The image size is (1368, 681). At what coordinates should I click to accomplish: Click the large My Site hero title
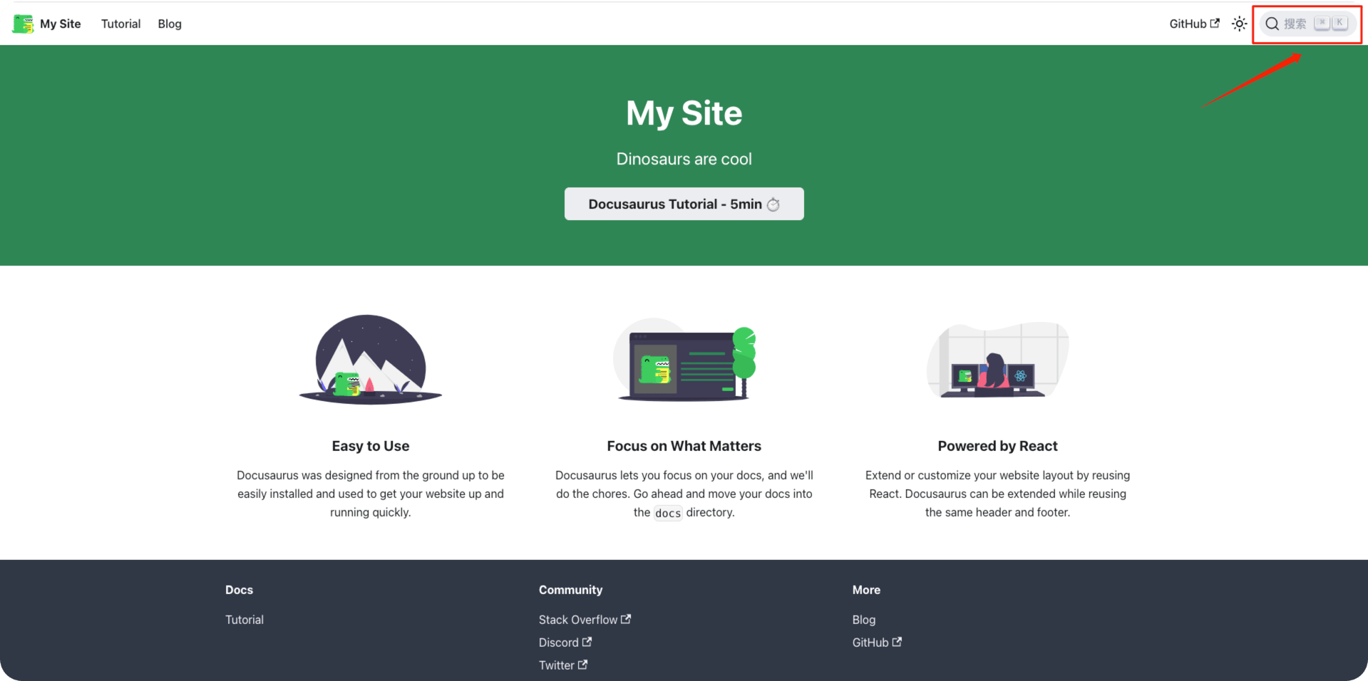click(x=684, y=113)
